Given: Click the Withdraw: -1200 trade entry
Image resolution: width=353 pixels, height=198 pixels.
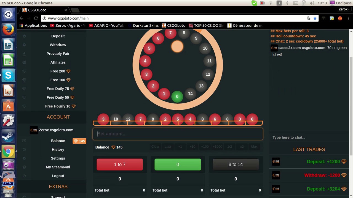Looking at the screenshot, I should [309, 175].
